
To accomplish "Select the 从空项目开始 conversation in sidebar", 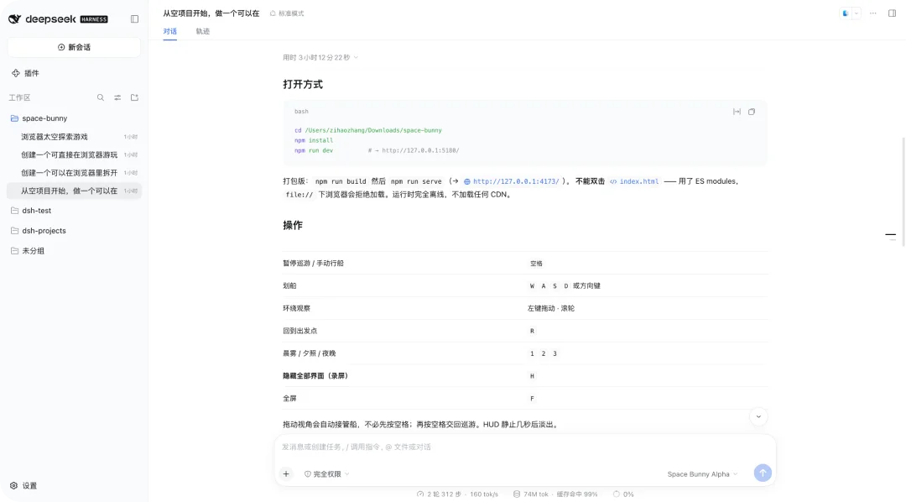I will point(74,191).
